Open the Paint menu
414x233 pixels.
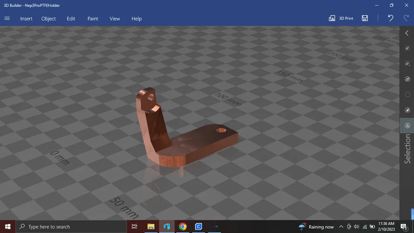[93, 19]
